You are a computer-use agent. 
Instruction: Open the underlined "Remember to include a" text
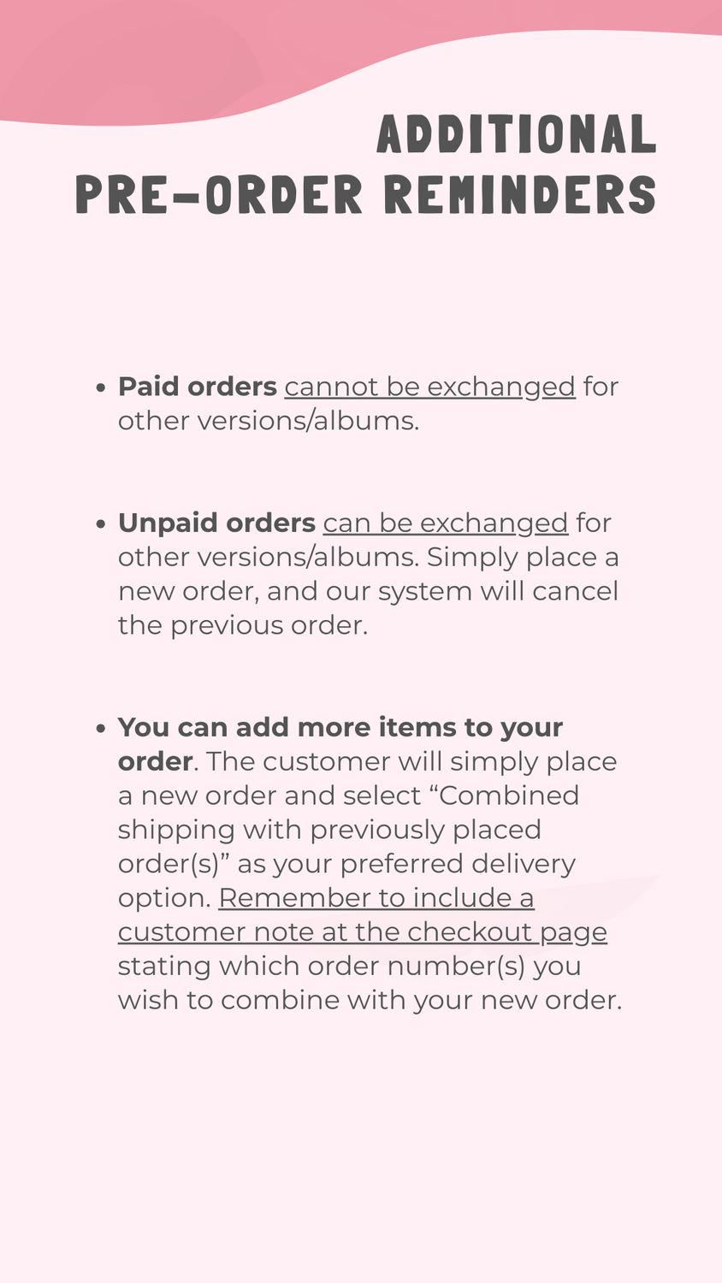coord(376,897)
